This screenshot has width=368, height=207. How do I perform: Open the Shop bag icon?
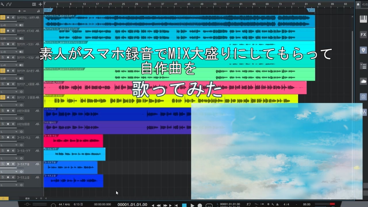(x=363, y=97)
